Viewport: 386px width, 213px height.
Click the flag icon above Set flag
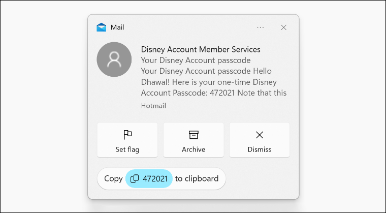[127, 135]
